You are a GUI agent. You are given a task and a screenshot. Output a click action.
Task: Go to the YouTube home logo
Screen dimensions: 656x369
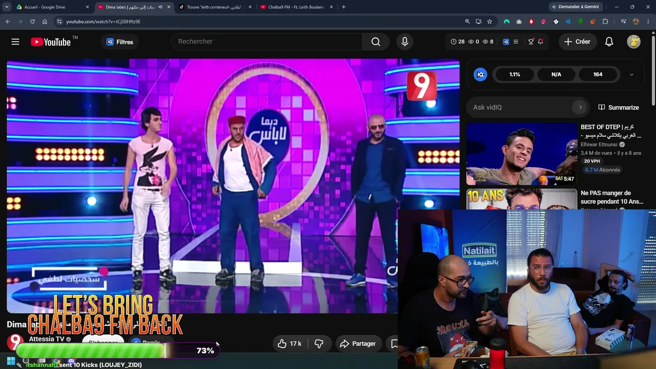click(x=51, y=42)
